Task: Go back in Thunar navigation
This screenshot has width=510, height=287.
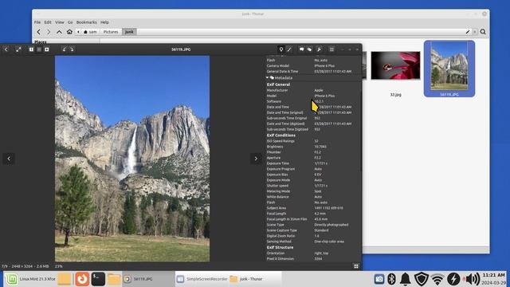Action: (39, 32)
